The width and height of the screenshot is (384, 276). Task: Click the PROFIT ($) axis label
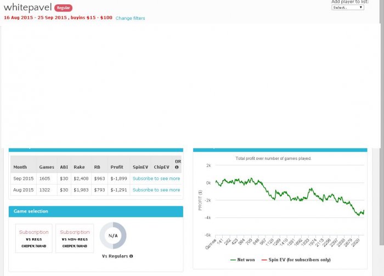click(200, 200)
